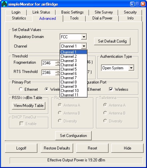Pick Channel 3 in the dropdown list

[73, 61]
